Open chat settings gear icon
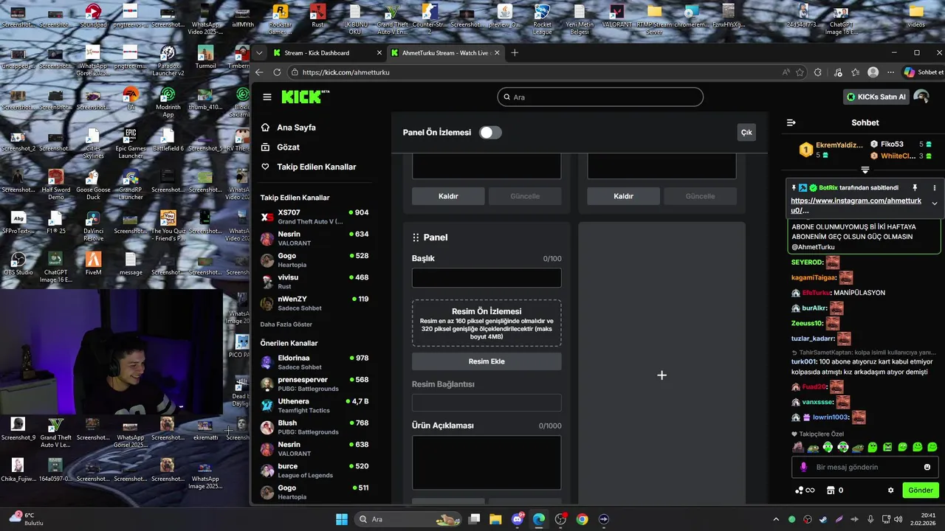 point(890,490)
